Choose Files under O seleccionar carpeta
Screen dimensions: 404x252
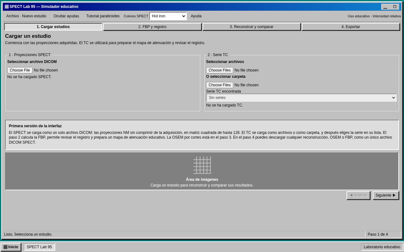tap(220, 85)
